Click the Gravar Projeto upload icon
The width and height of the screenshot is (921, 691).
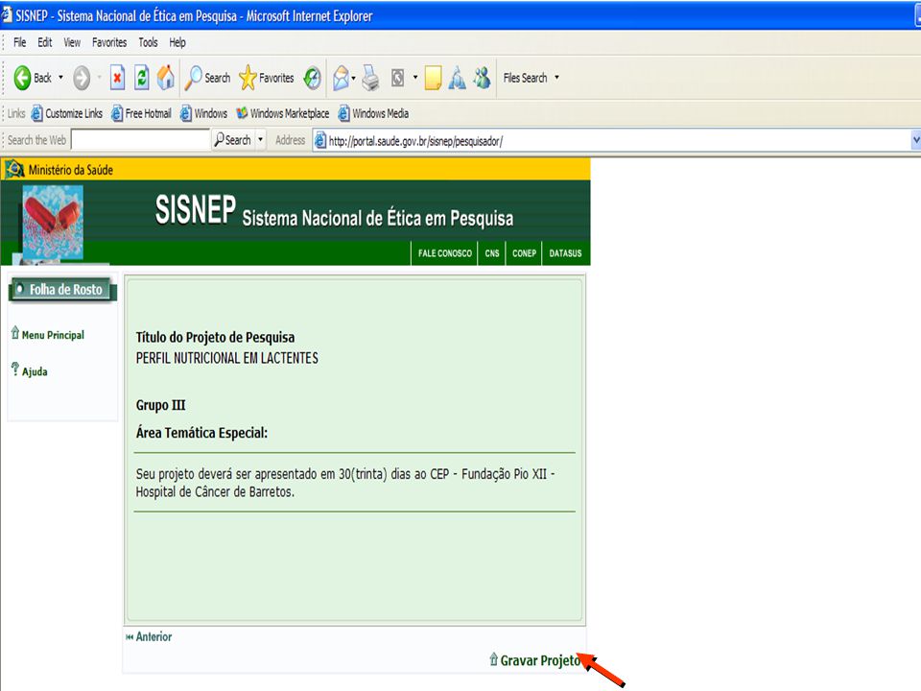tap(493, 659)
